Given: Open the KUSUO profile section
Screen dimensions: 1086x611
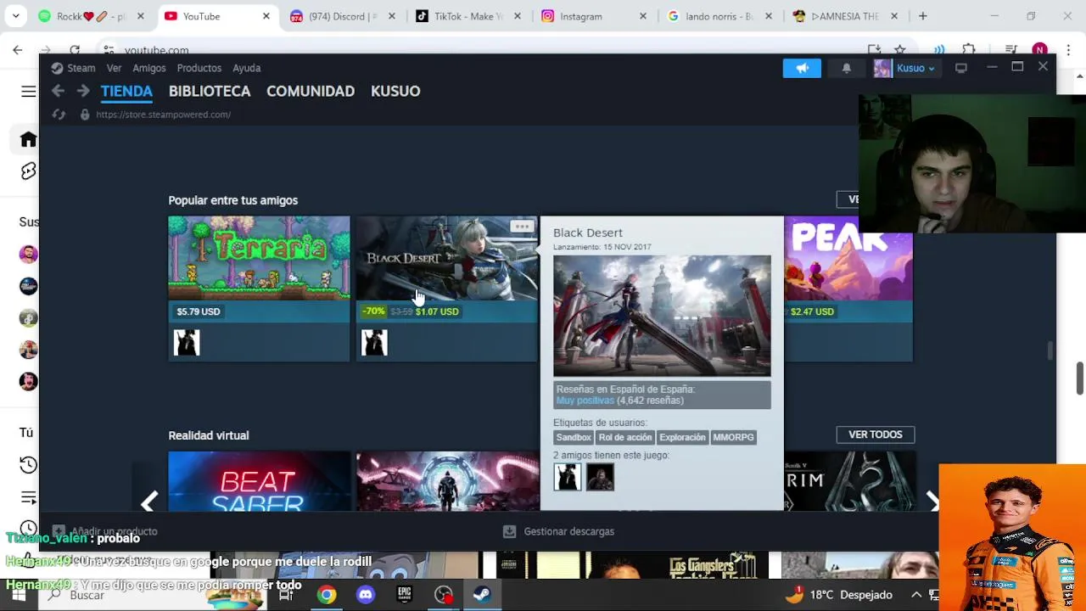Looking at the screenshot, I should [x=395, y=91].
